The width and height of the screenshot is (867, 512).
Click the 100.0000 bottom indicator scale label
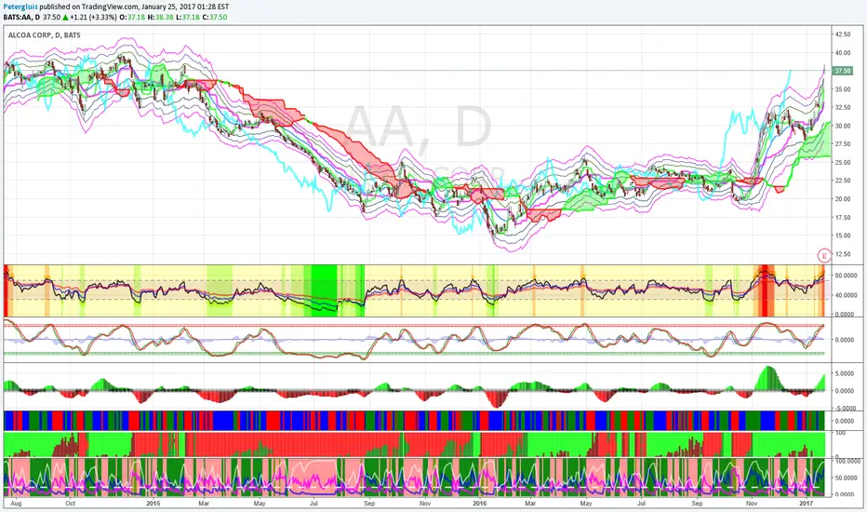pyautogui.click(x=846, y=461)
